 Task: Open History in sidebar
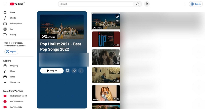point(13,35)
